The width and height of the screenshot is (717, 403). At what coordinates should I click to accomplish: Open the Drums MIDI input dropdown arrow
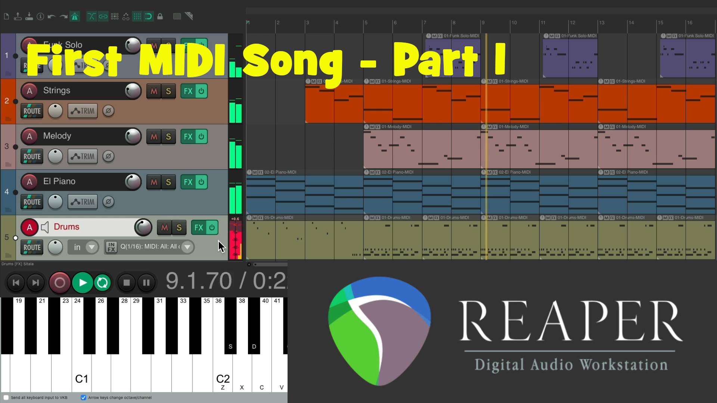187,247
